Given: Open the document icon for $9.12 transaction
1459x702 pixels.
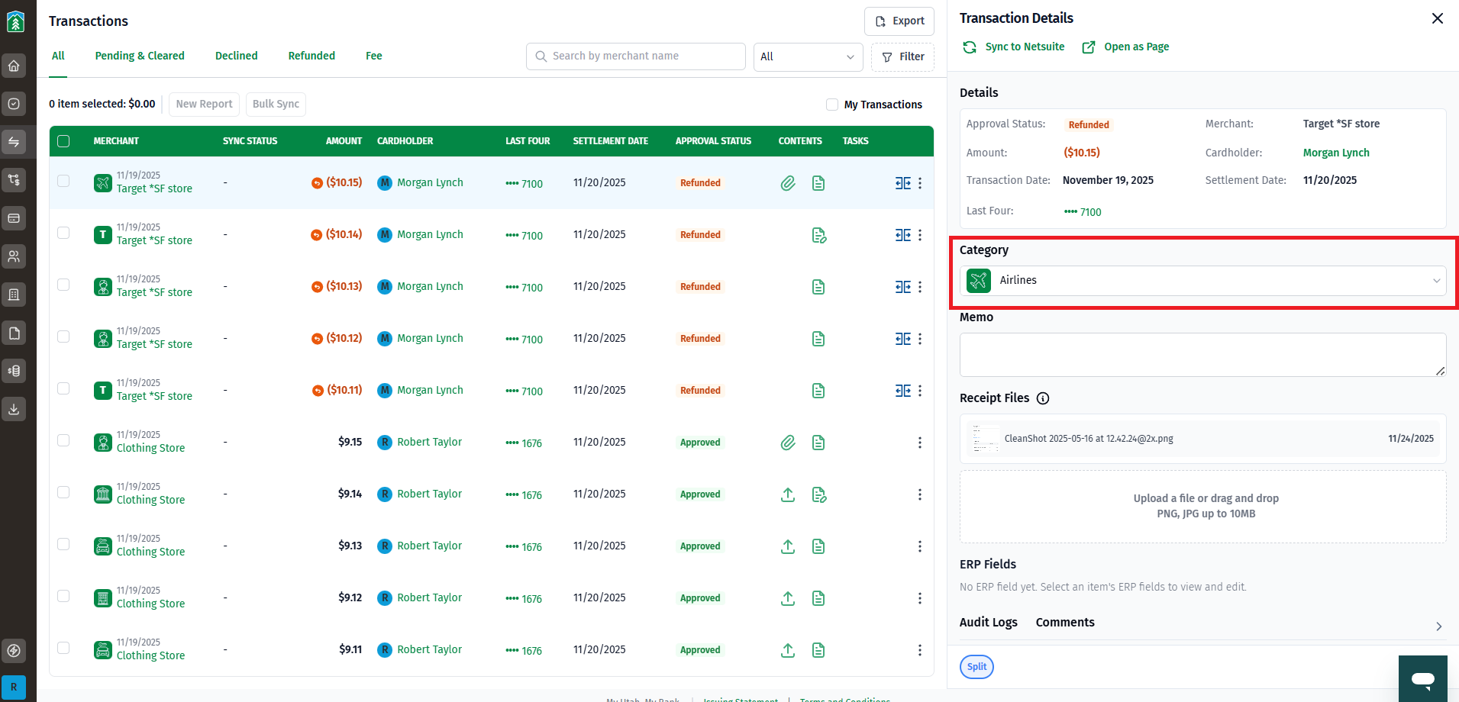Looking at the screenshot, I should point(818,598).
